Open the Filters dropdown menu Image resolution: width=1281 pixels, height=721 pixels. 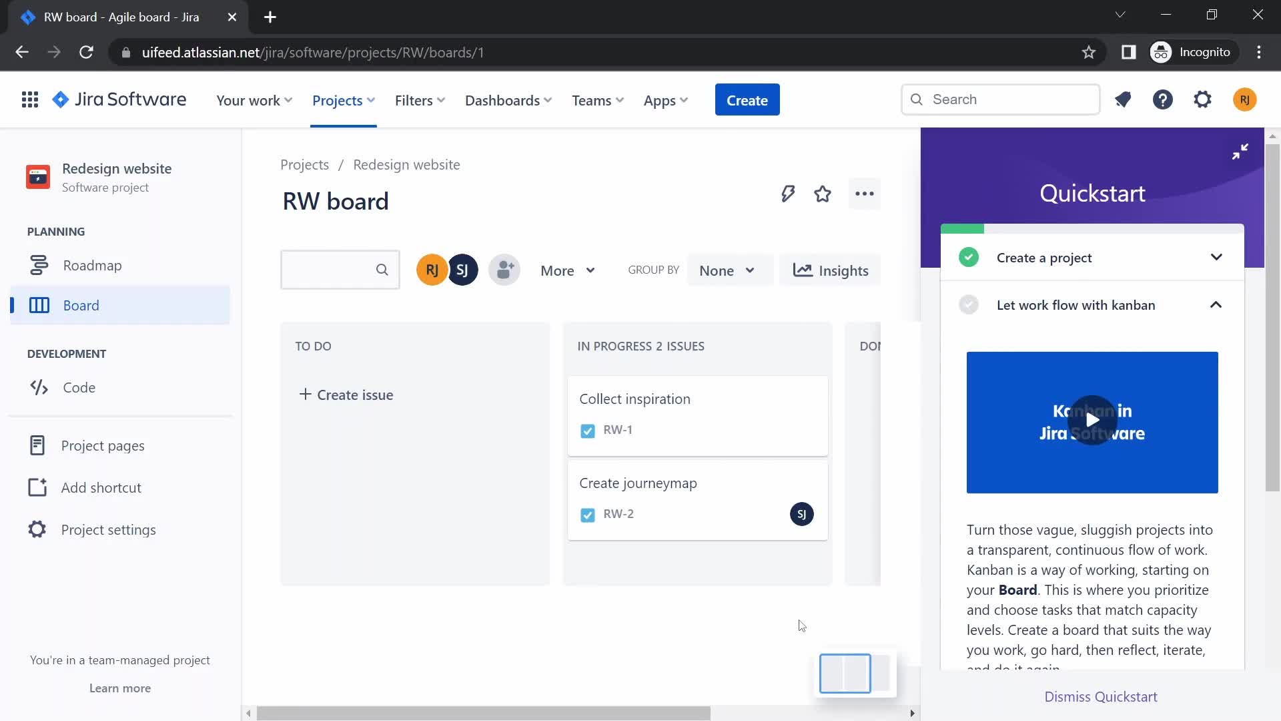click(x=420, y=100)
